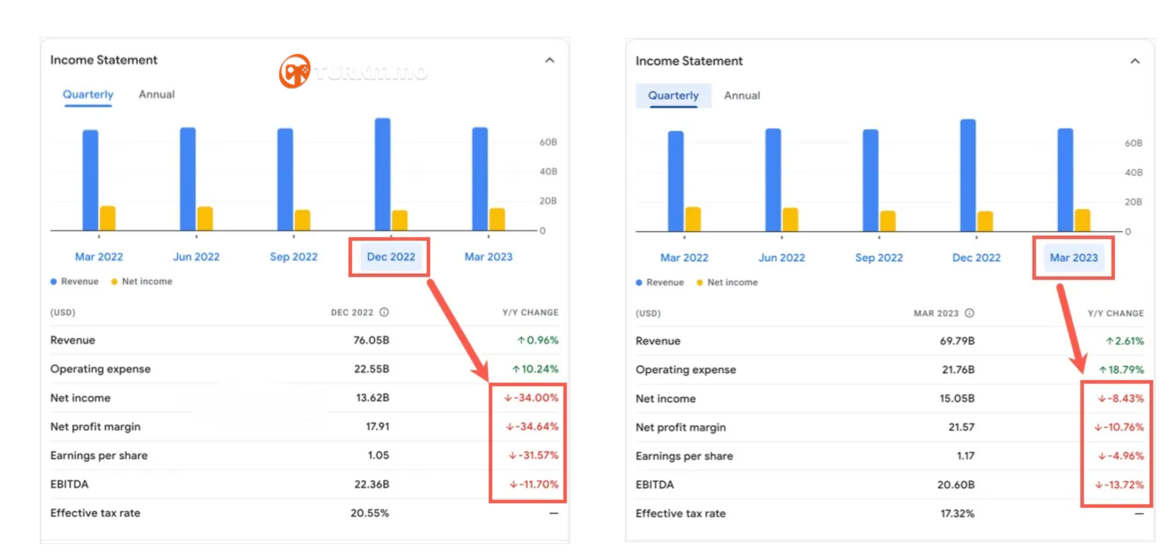This screenshot has width=1173, height=559.
Task: Switch to Annual tab in right panel
Action: [742, 96]
